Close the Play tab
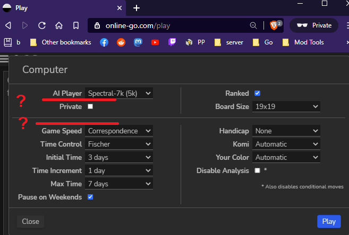349x235 pixels. [120, 8]
